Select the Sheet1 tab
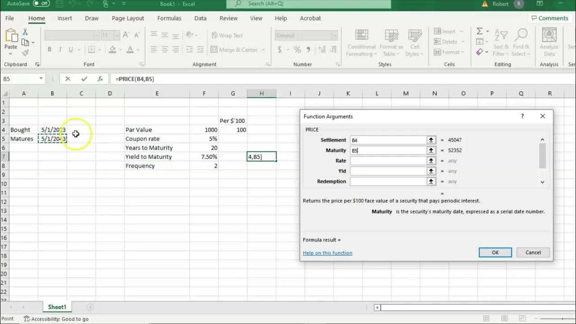Viewport: 576px width, 324px height. pos(57,307)
